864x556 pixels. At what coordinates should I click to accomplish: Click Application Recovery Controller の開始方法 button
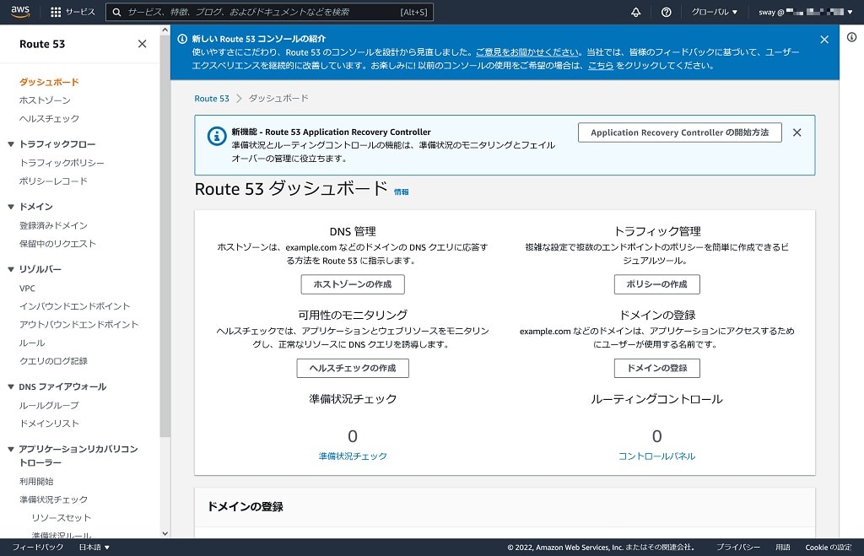[x=679, y=132]
